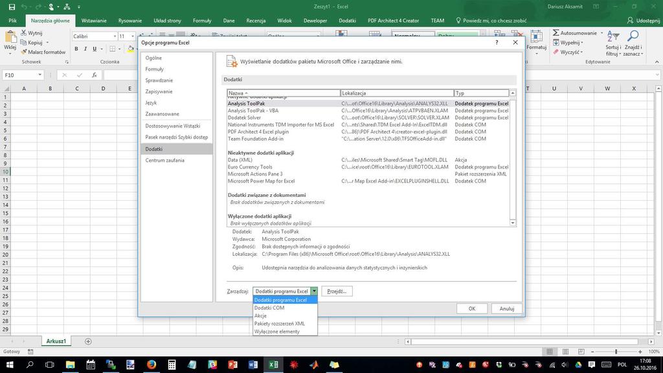Image resolution: width=663 pixels, height=373 pixels.
Task: Open PowerPoint from the taskbar
Action: click(232, 364)
